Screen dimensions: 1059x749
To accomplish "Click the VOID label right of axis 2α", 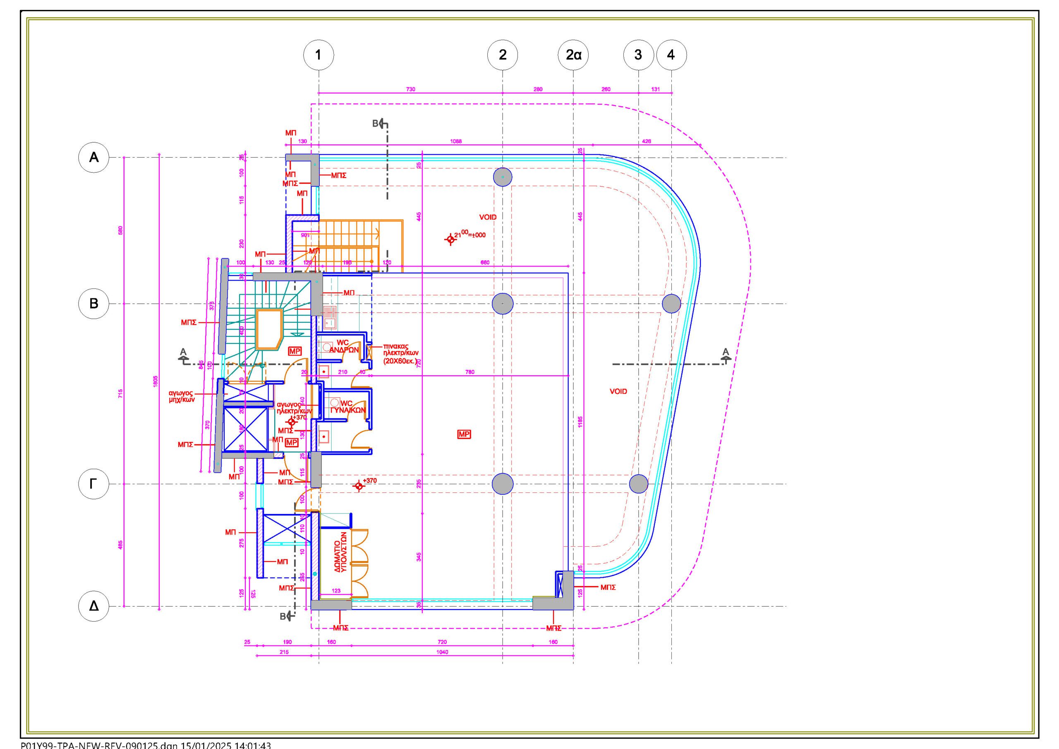I will pos(618,391).
